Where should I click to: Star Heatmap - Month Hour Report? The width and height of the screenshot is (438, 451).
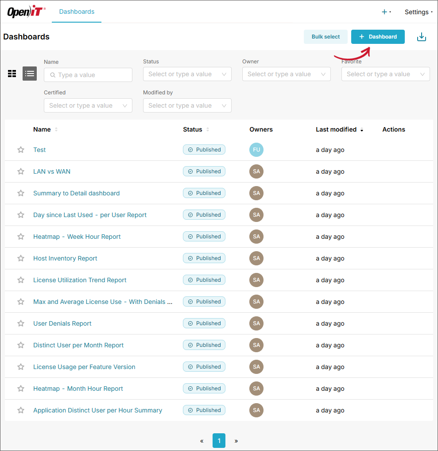click(21, 389)
